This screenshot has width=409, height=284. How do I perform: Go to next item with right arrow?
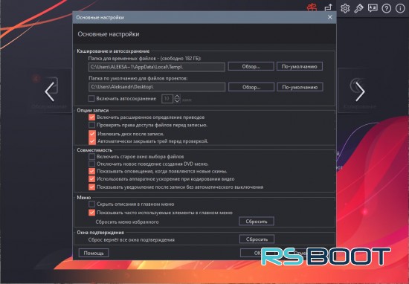tap(360, 91)
